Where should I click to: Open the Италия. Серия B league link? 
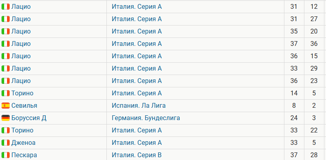tap(137, 155)
